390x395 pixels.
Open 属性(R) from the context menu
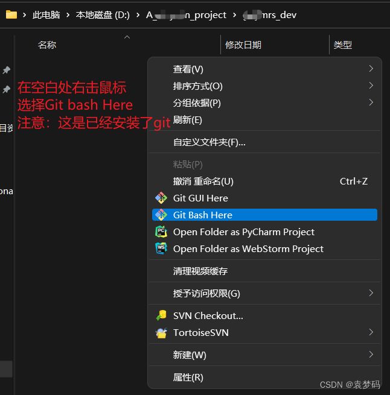(x=264, y=377)
